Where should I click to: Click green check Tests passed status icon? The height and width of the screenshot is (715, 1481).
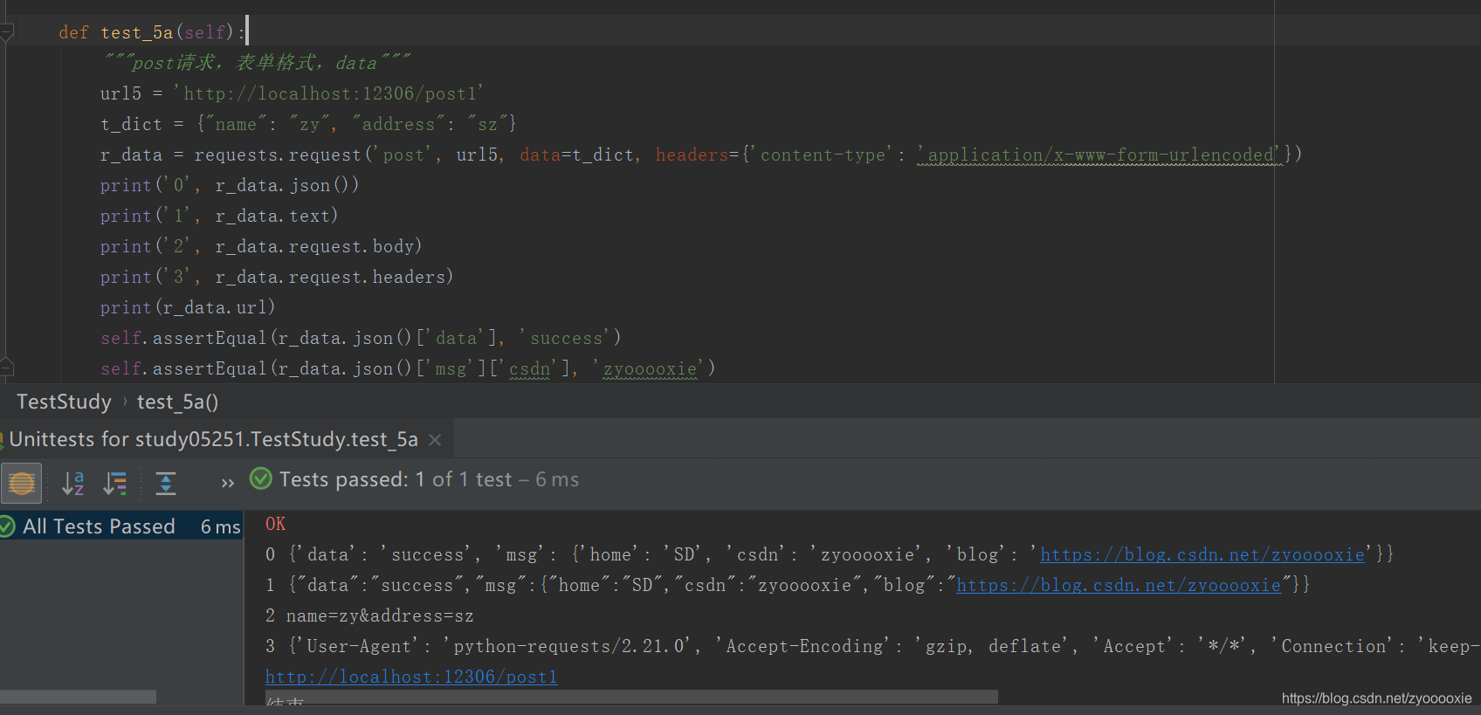click(260, 478)
